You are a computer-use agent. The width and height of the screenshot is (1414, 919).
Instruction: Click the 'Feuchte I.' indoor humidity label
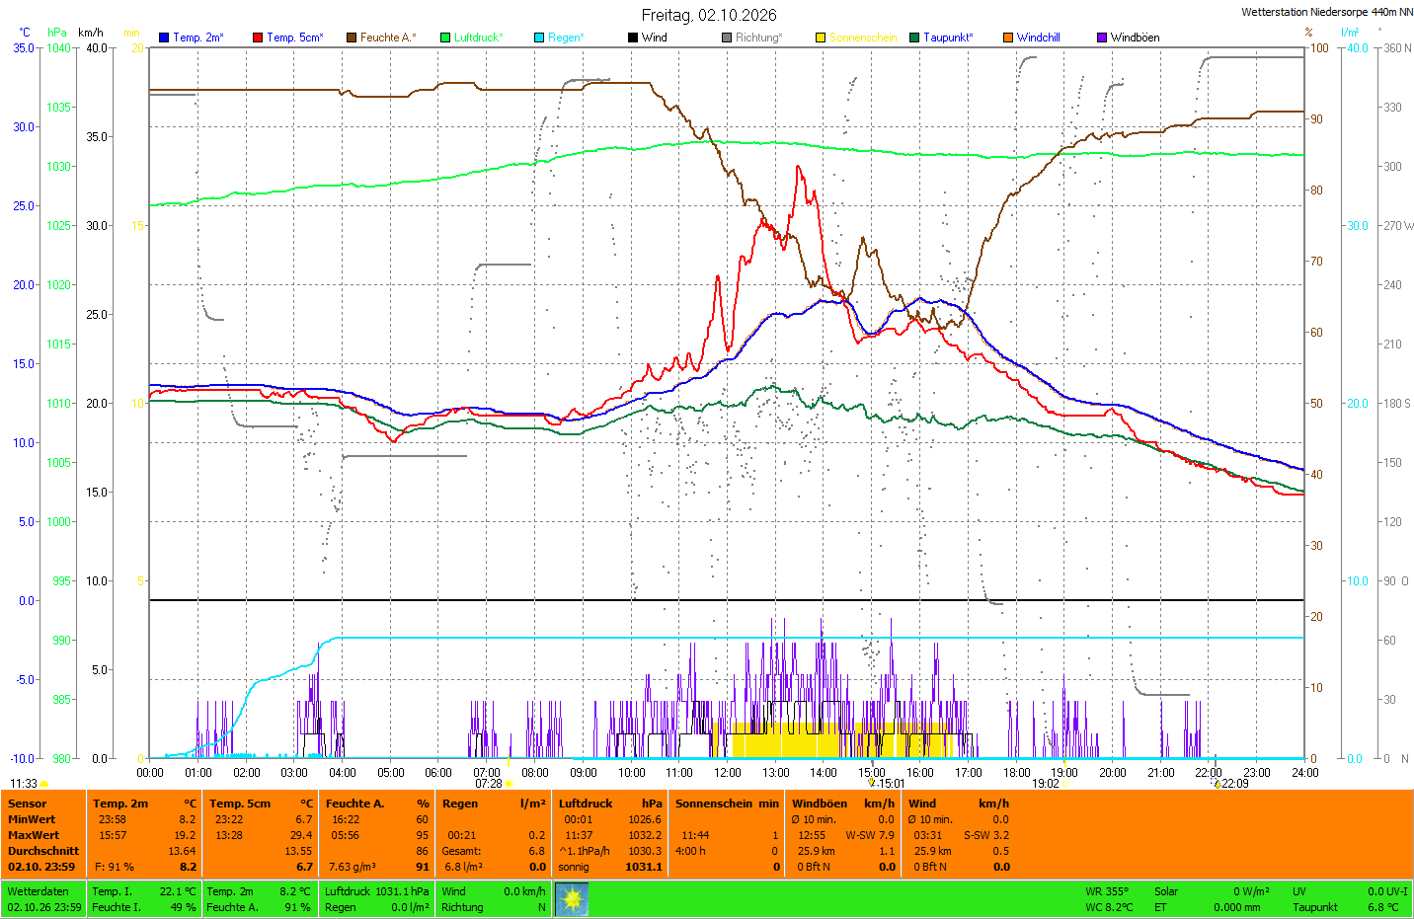117,907
